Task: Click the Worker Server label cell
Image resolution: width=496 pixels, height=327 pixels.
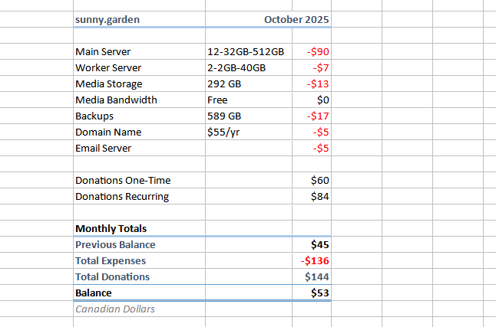Action: pos(139,68)
